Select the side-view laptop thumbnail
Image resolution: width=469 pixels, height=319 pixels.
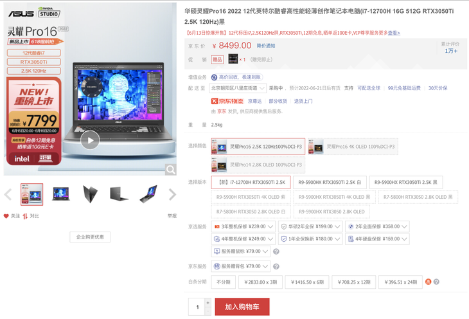[90, 194]
